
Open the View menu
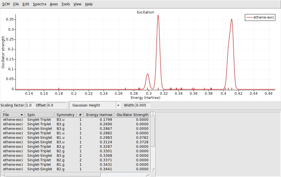[x=77, y=4]
